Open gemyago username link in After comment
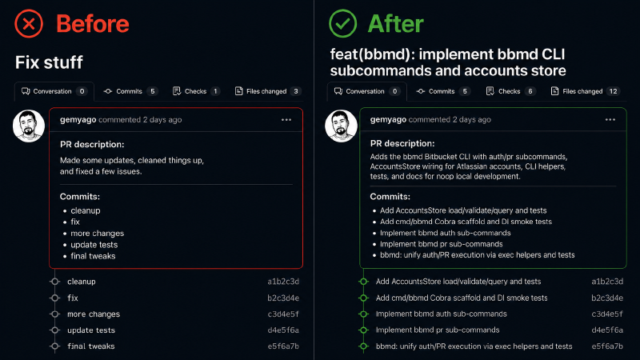Viewport: 640px width, 360px height. [x=388, y=119]
